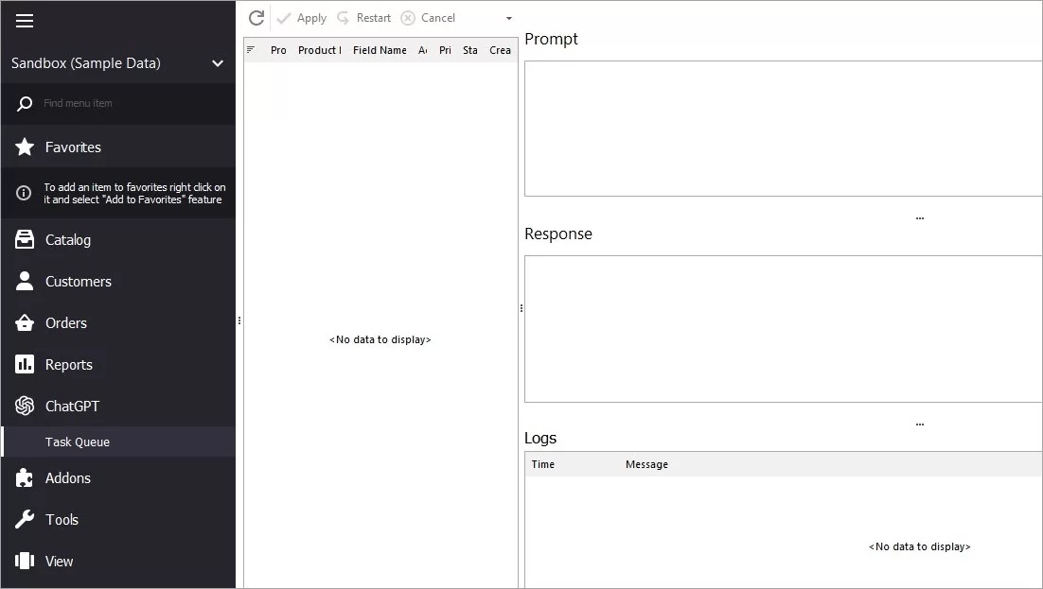
Task: Click the Time column header in Logs
Action: coord(542,464)
